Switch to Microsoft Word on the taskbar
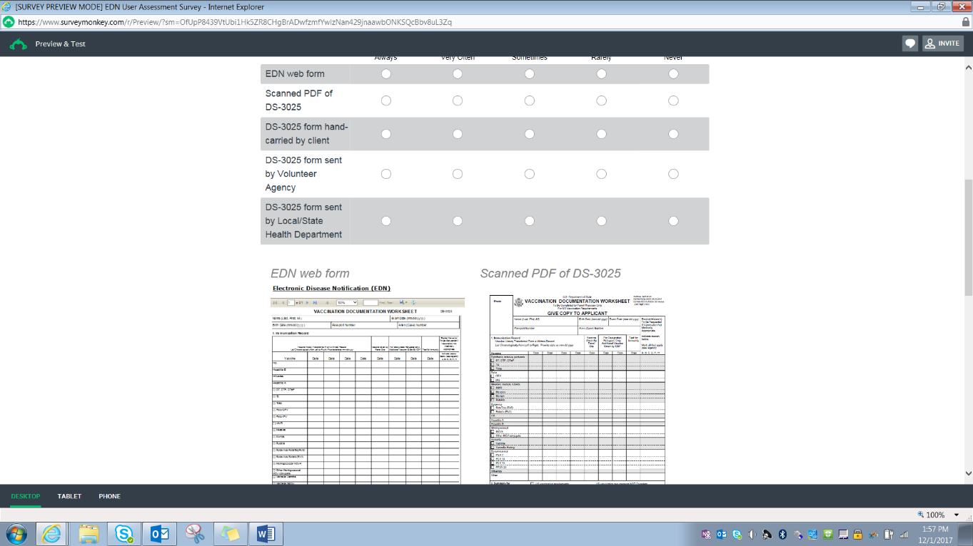Viewport: 973px width, 546px height. tap(266, 533)
